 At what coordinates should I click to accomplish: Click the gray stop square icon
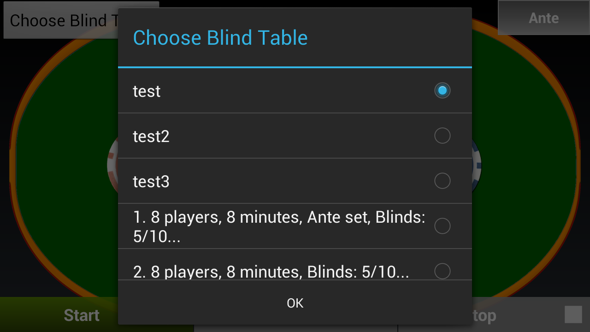tap(573, 314)
